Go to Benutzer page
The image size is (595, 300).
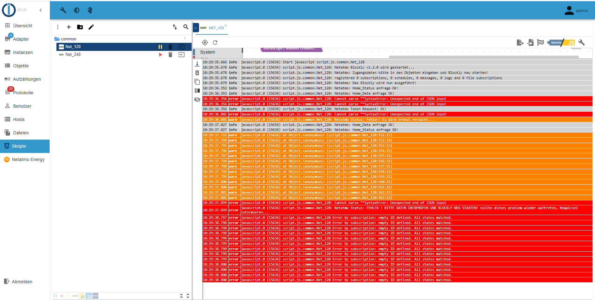coord(25,106)
